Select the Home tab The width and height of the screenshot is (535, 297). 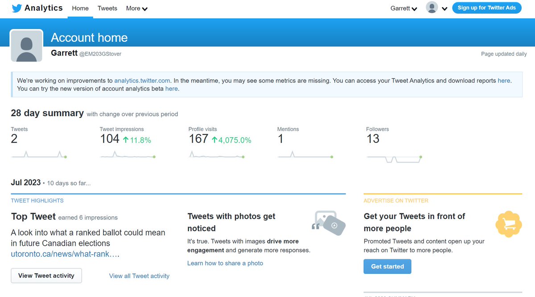tap(80, 8)
